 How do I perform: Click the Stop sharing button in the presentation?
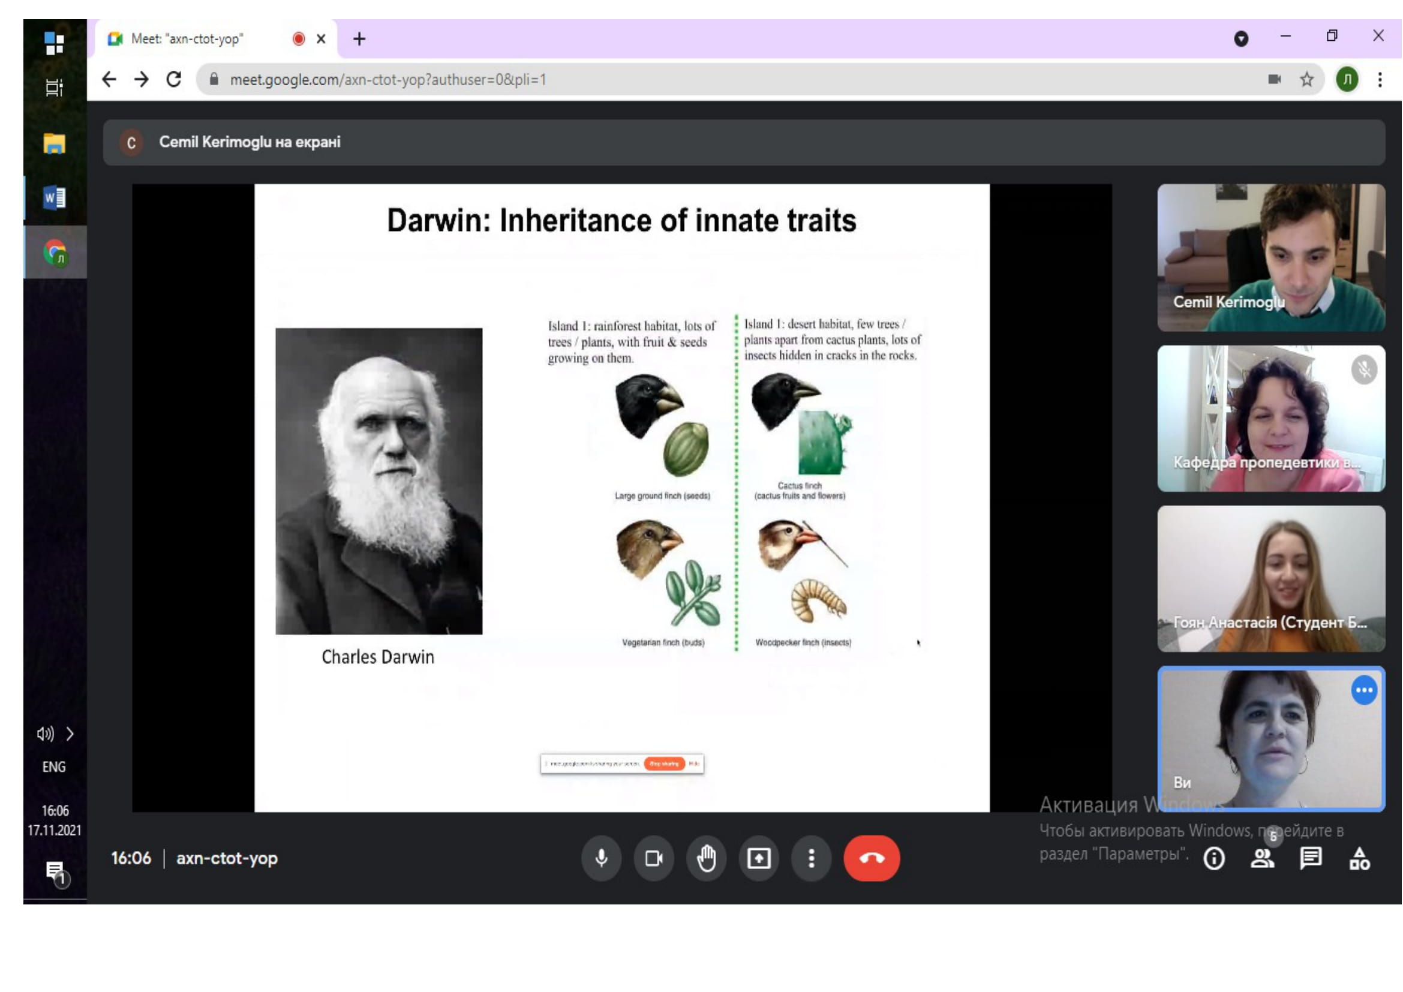click(x=664, y=763)
